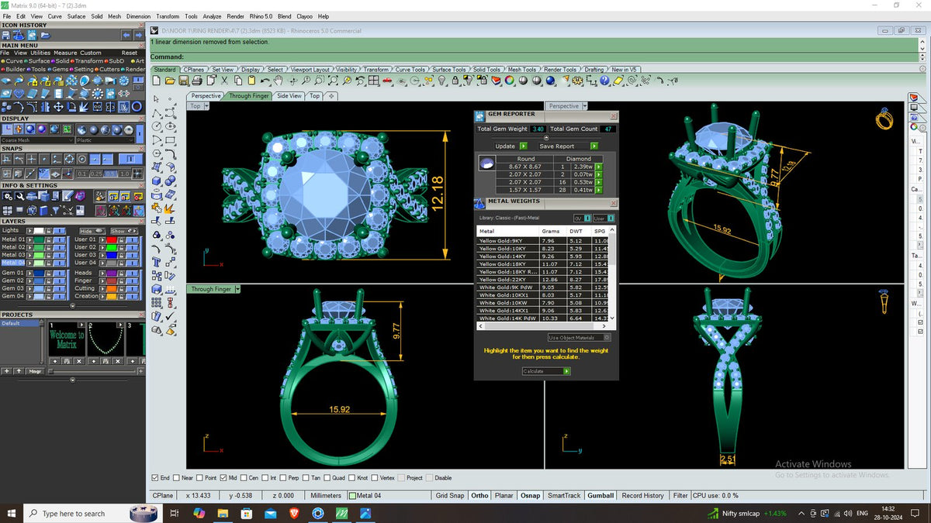Open the Task View taskbar icon
Image resolution: width=931 pixels, height=523 pixels.
click(x=175, y=513)
